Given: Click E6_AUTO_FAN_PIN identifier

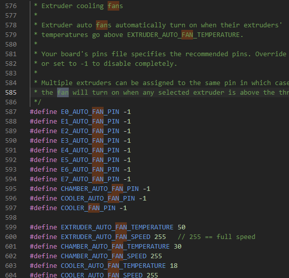Looking at the screenshot, I should click(90, 169).
